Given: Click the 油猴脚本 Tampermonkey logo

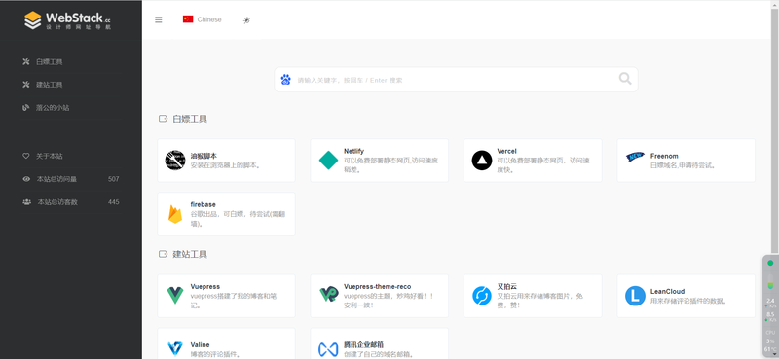Looking at the screenshot, I should click(175, 161).
